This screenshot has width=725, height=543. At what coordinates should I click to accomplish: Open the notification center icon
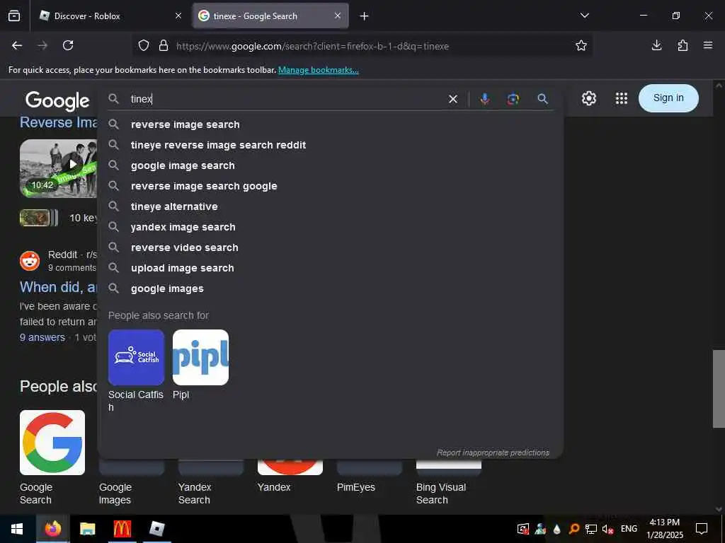pyautogui.click(x=702, y=529)
